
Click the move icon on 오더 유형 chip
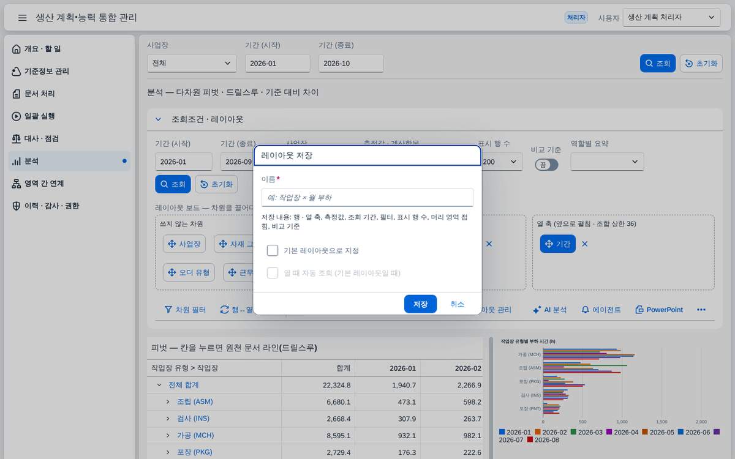click(x=171, y=272)
